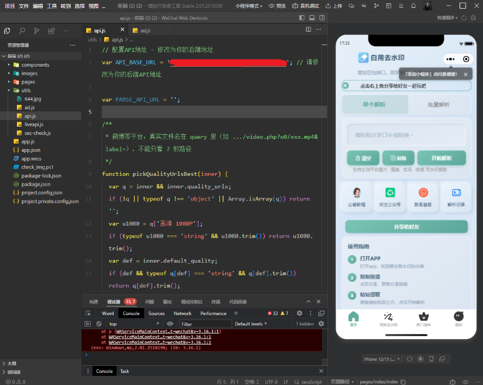The image size is (483, 385).
Task: Open sec-check.js in the file tree
Action: [x=38, y=133]
